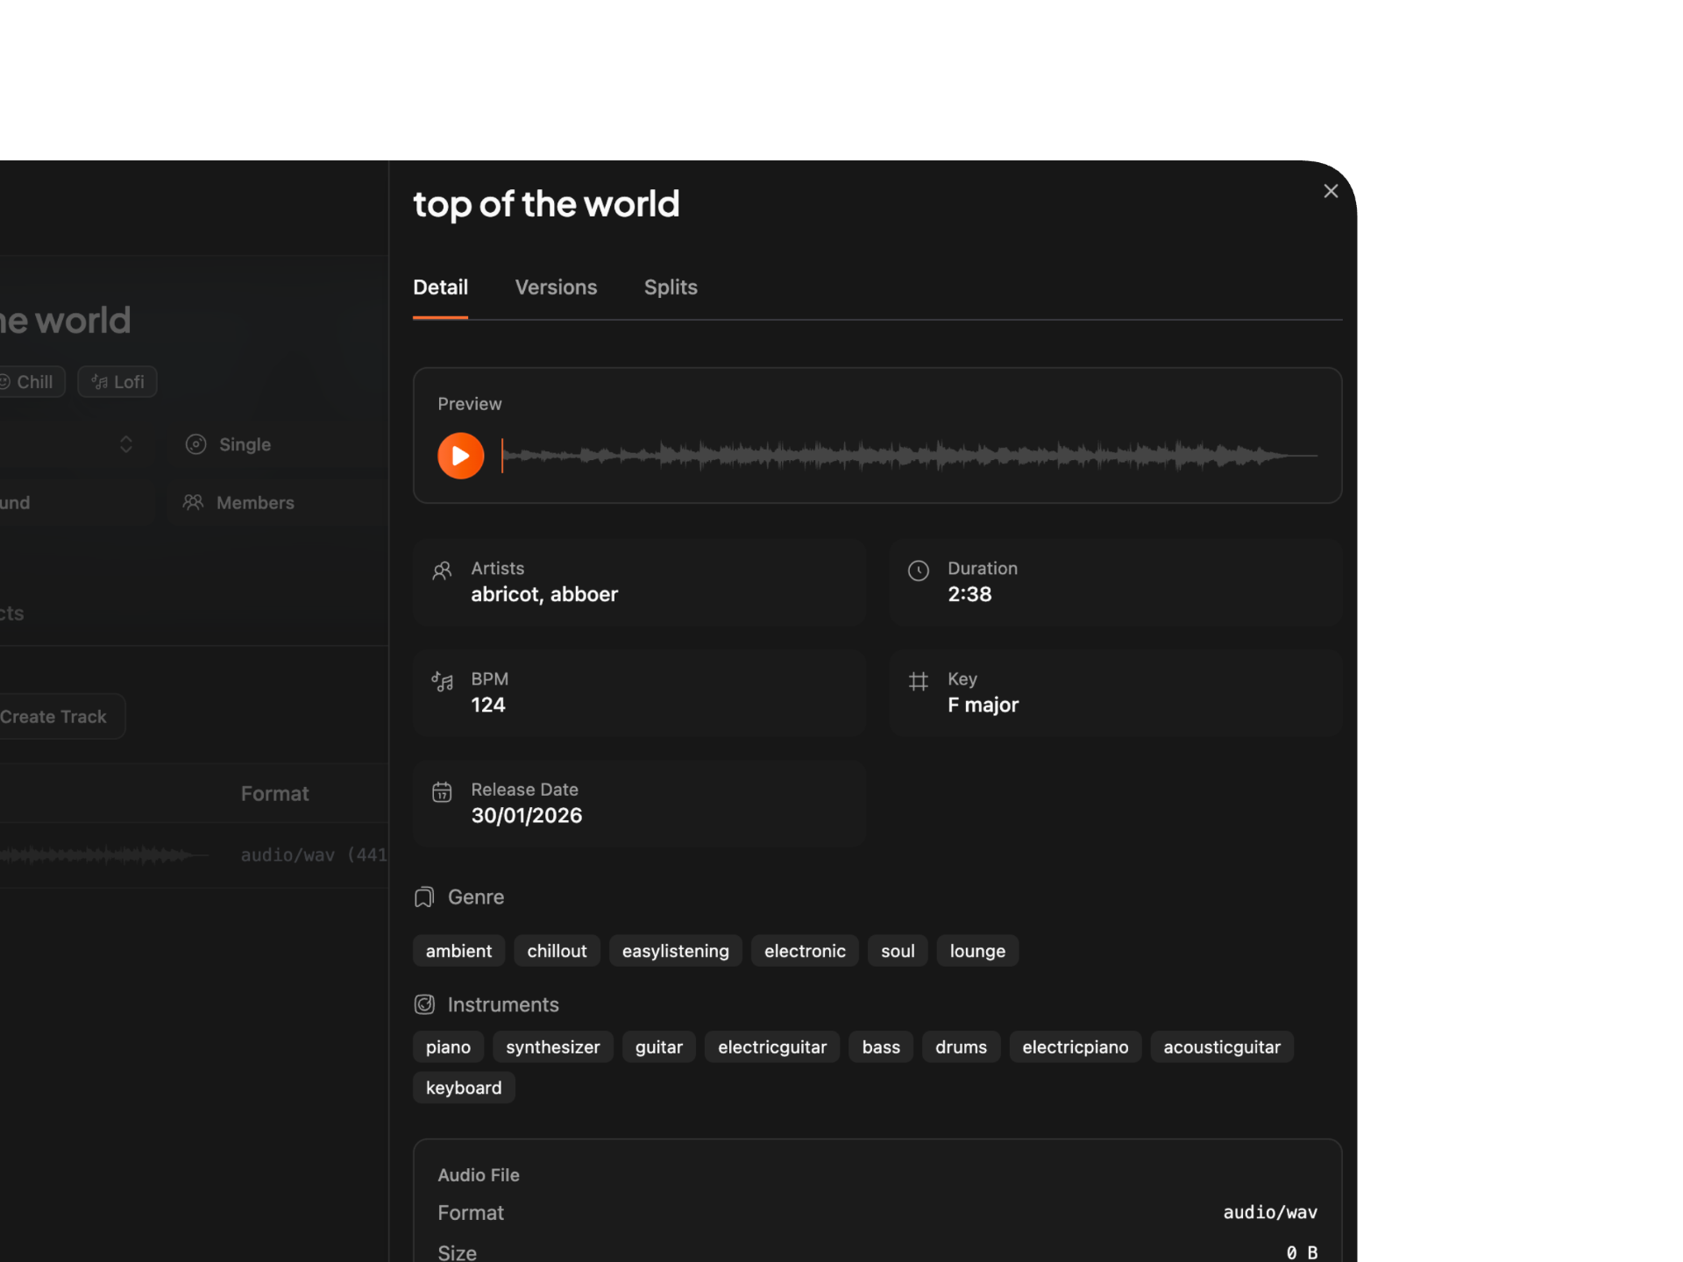
Task: Open the Splits tab
Action: click(x=671, y=287)
